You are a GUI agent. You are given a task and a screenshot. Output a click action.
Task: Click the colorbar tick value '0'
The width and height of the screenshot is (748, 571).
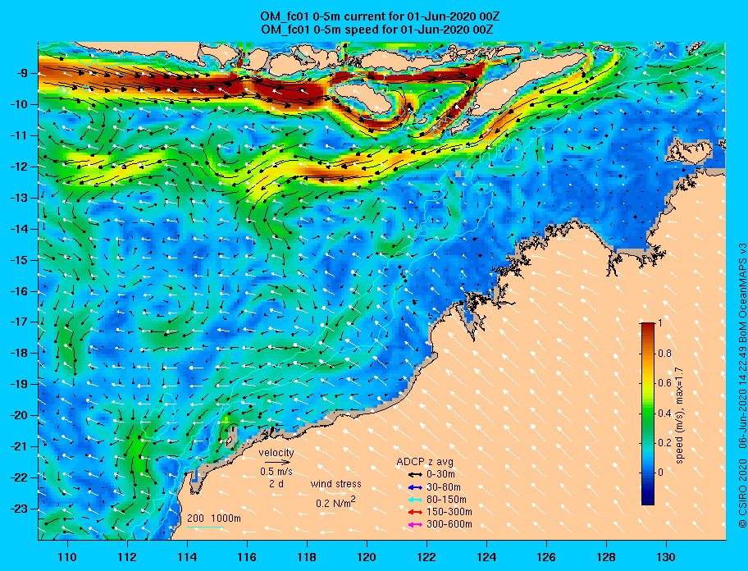660,473
